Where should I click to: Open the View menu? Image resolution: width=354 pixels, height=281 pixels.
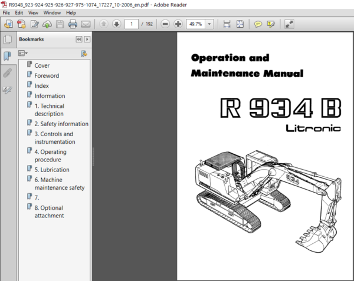tap(33, 13)
